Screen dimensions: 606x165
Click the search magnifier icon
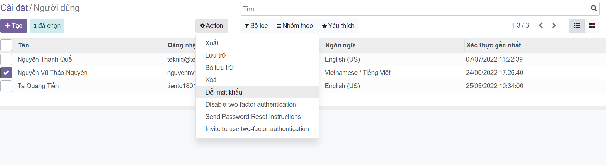click(x=594, y=9)
